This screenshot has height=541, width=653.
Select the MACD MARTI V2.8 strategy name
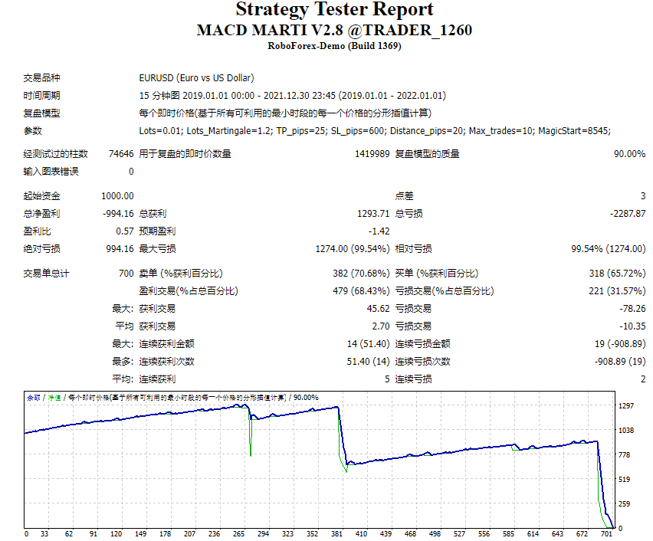point(326,31)
